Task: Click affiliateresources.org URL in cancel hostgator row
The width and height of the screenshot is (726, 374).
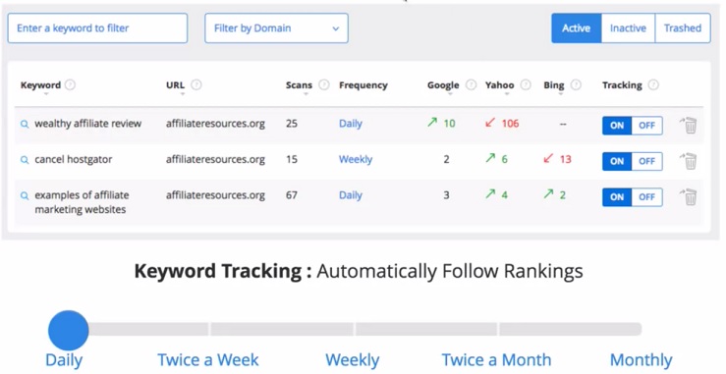Action: (x=216, y=160)
